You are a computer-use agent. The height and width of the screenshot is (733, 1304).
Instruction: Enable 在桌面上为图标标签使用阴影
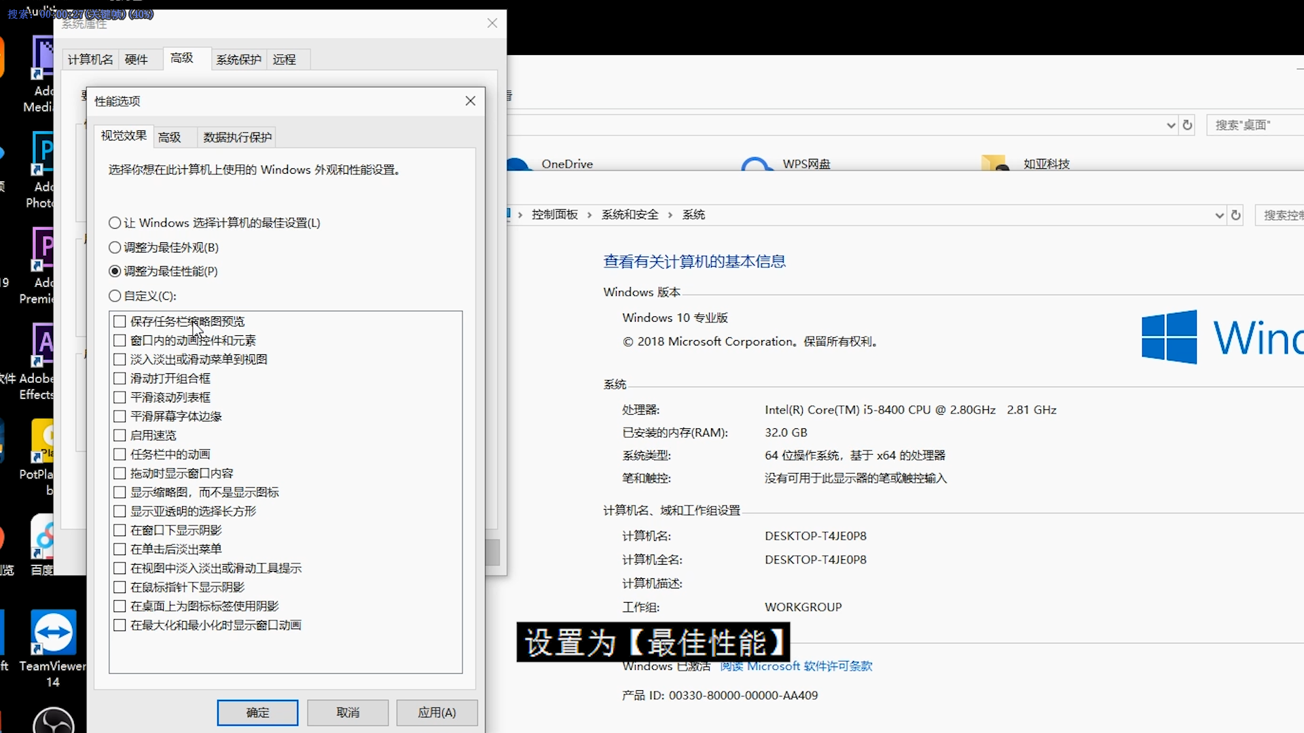pos(120,606)
